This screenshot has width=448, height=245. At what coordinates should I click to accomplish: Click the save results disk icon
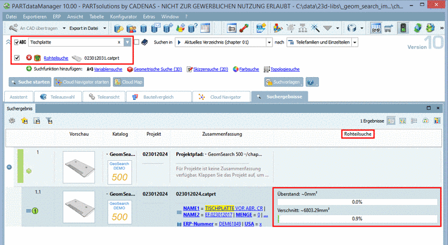click(37, 121)
